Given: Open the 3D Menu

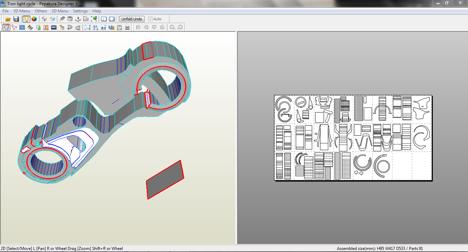Looking at the screenshot, I should (x=21, y=11).
